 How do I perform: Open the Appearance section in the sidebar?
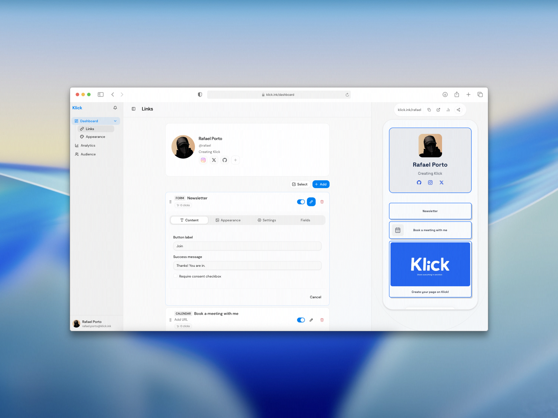click(95, 136)
